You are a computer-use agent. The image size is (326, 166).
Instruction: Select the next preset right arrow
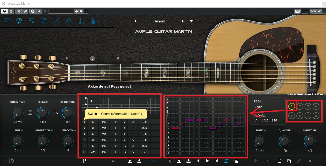(183, 21)
